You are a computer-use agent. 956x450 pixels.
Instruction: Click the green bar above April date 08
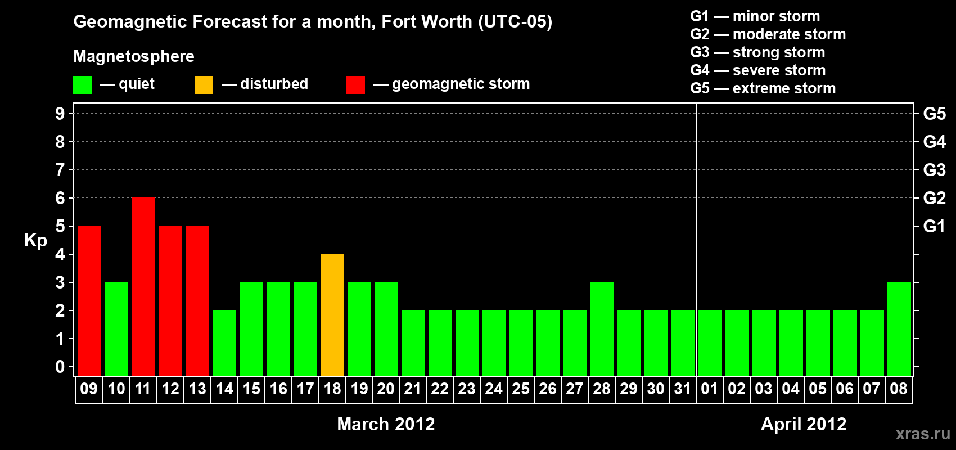coord(899,329)
